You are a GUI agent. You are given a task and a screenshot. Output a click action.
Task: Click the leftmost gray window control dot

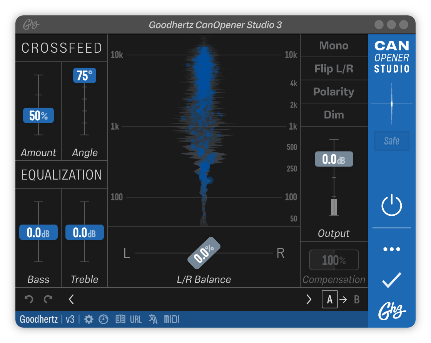(x=379, y=25)
